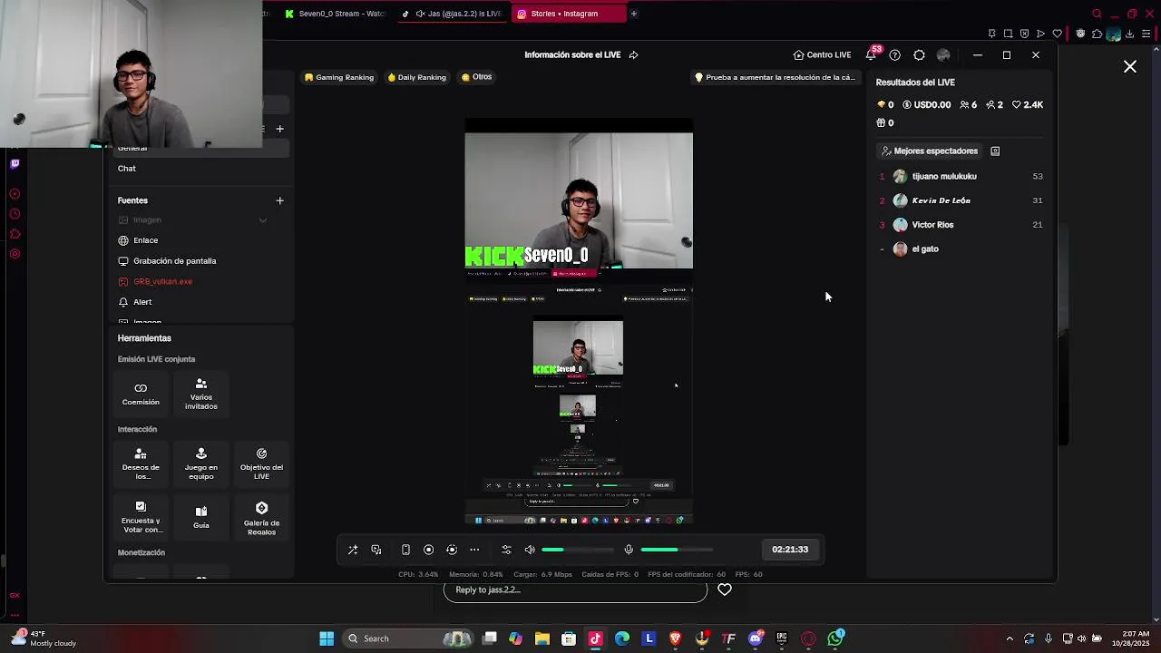Open the three-dots more options menu
The width and height of the screenshot is (1161, 653).
(x=474, y=550)
